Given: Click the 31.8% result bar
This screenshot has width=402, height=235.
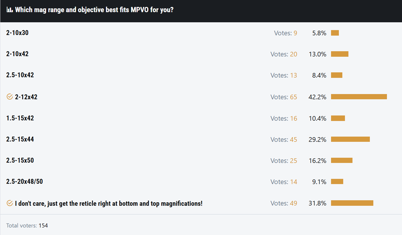Looking at the screenshot, I should [x=352, y=203].
